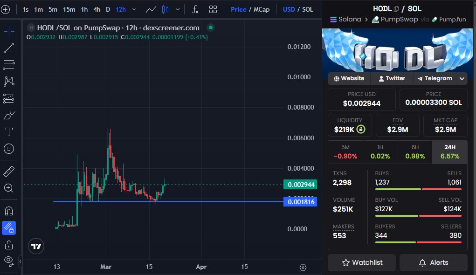Image resolution: width=476 pixels, height=275 pixels.
Task: Expand the chart style dropdown arrow
Action: pos(178,9)
